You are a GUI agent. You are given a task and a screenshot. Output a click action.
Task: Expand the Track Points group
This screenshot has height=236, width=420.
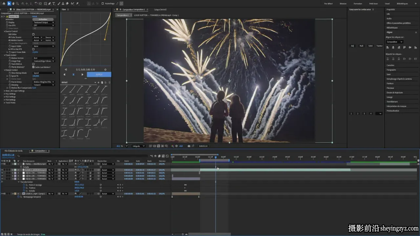click(5, 103)
